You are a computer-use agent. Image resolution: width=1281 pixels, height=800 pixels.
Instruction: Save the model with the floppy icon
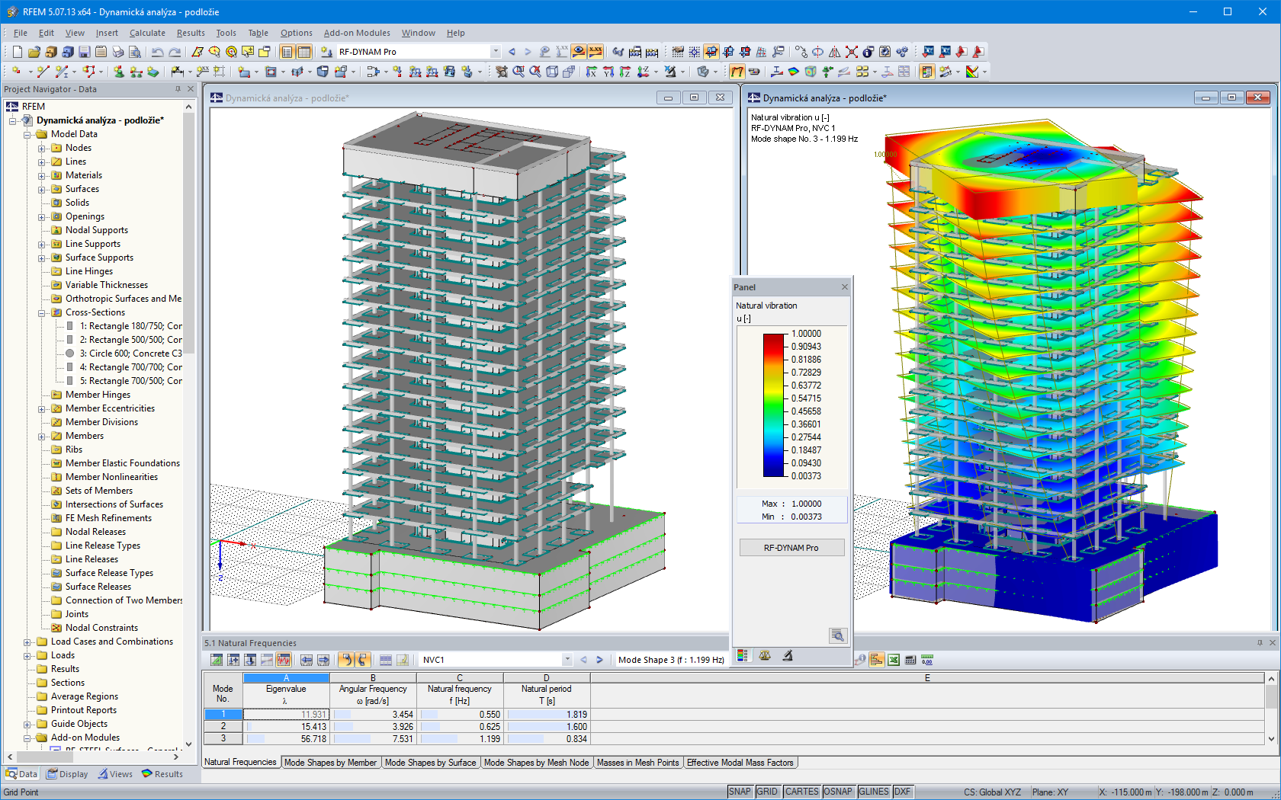(84, 52)
